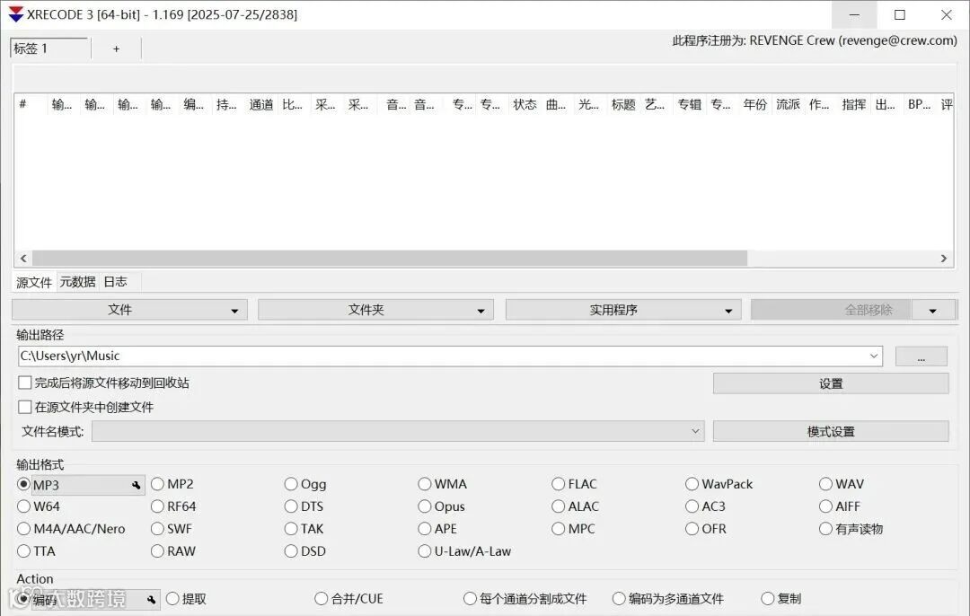Pick OFR output format

[692, 529]
